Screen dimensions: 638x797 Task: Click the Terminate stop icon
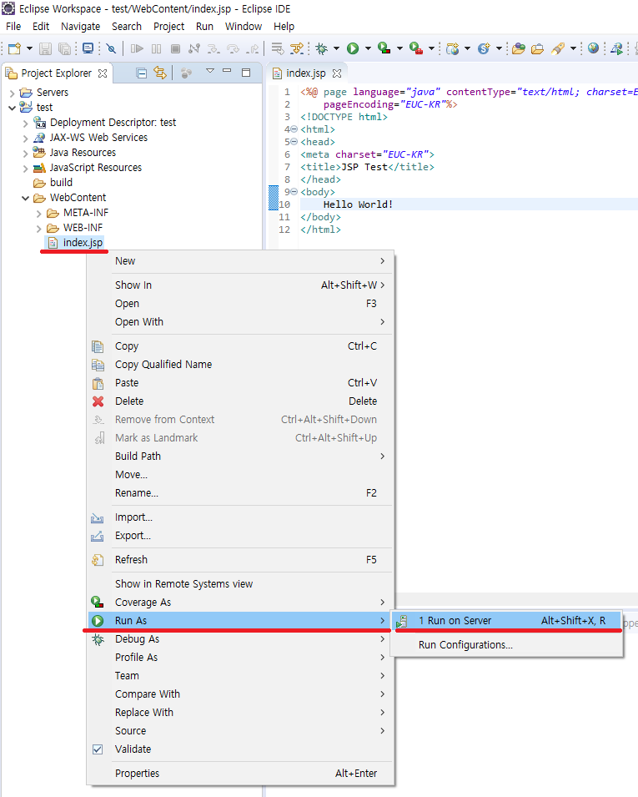[175, 48]
